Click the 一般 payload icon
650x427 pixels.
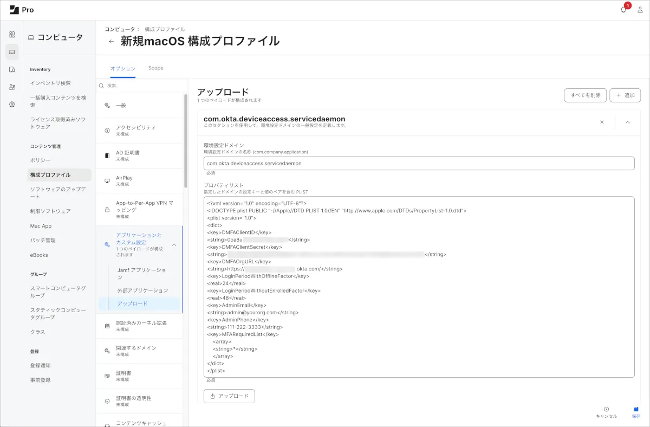107,105
